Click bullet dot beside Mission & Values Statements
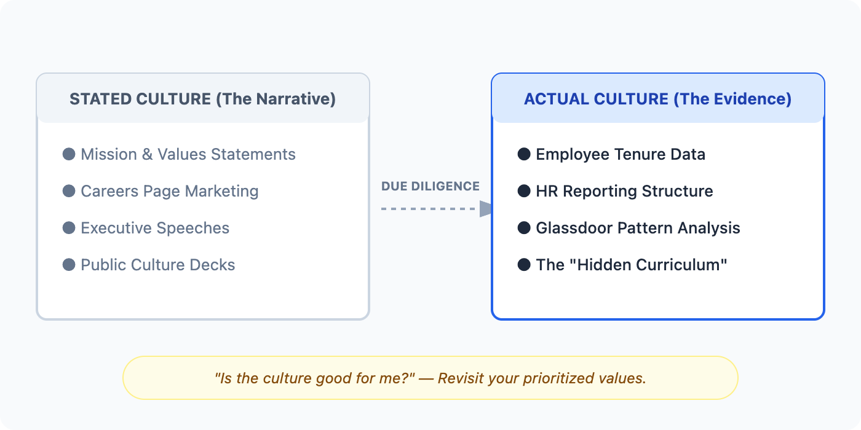The height and width of the screenshot is (430, 861). (69, 154)
